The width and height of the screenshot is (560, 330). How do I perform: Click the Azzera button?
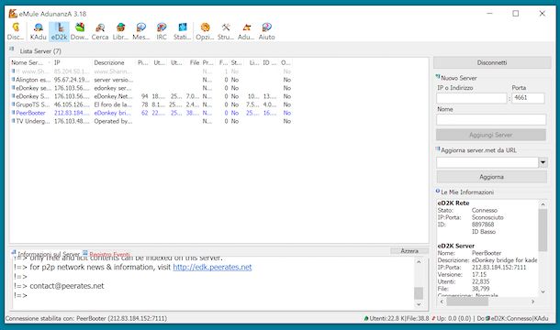point(409,251)
